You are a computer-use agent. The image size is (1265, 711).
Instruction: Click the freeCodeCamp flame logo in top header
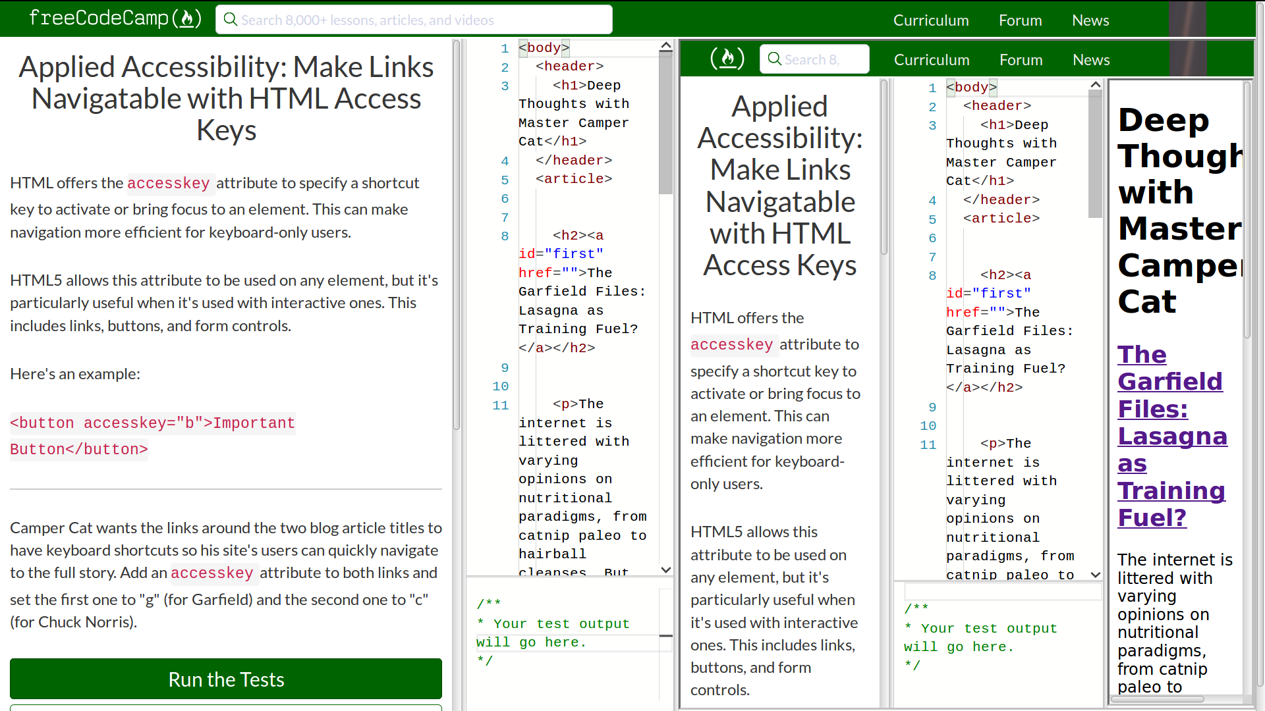point(186,18)
